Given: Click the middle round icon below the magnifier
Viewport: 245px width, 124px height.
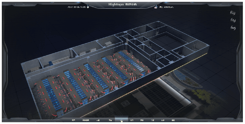Looking at the screenshot, I should point(233,20).
